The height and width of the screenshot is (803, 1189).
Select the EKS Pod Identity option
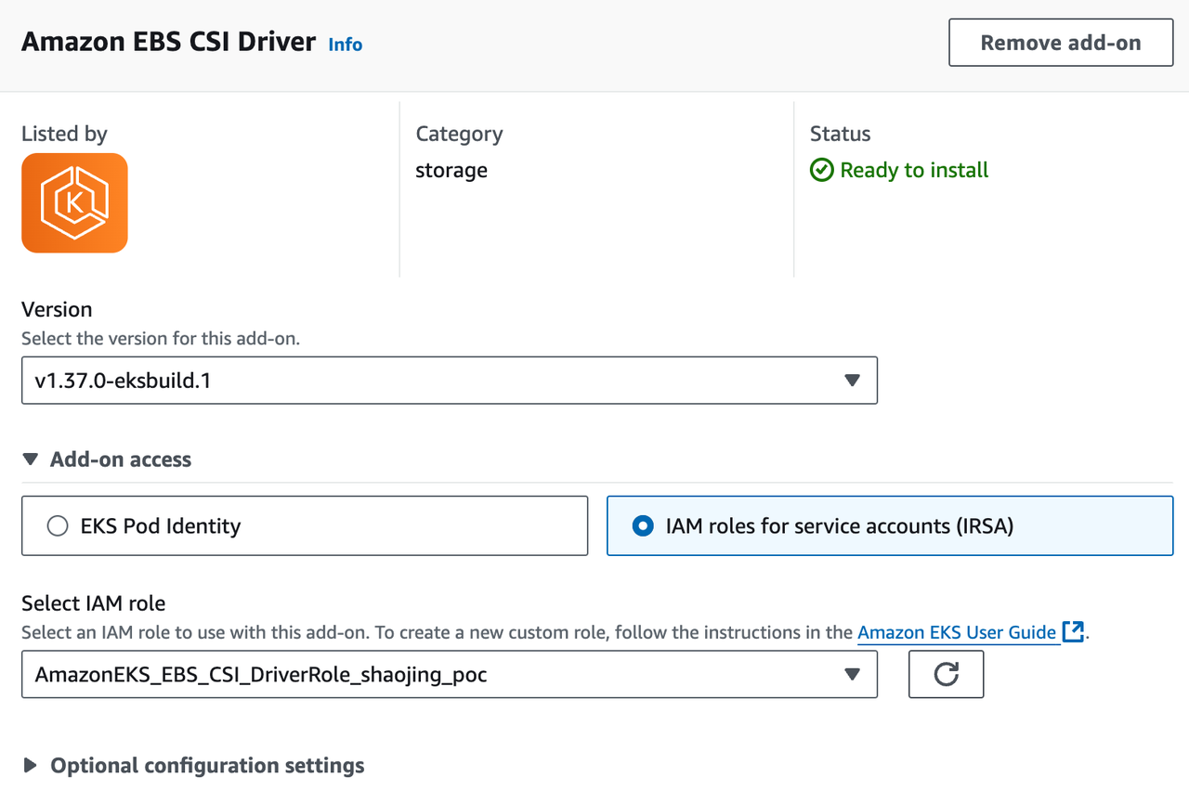point(305,525)
